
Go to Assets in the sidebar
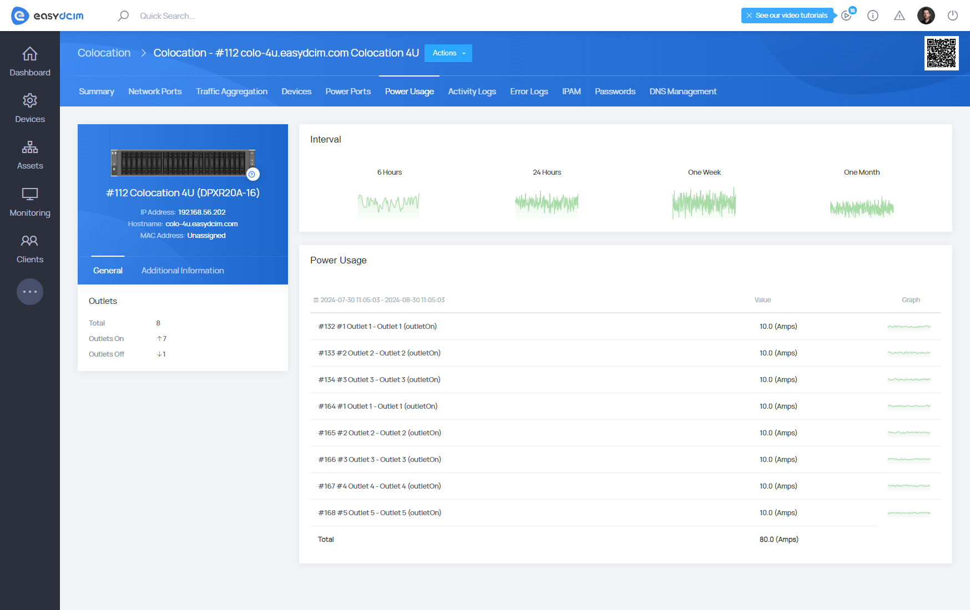[x=30, y=155]
